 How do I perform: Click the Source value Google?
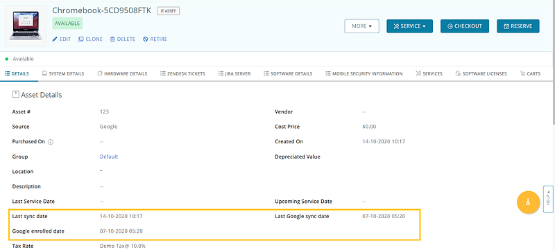(x=108, y=127)
